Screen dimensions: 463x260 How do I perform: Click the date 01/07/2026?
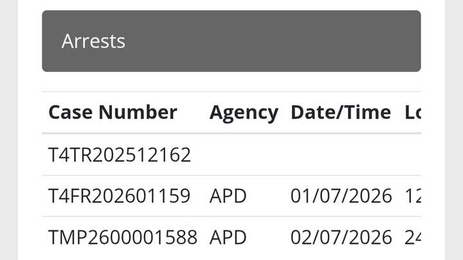(x=341, y=196)
